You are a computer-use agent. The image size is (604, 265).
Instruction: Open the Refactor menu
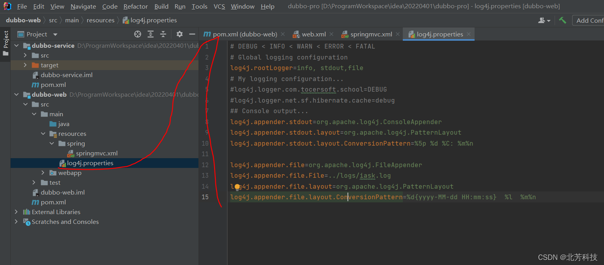click(x=136, y=7)
